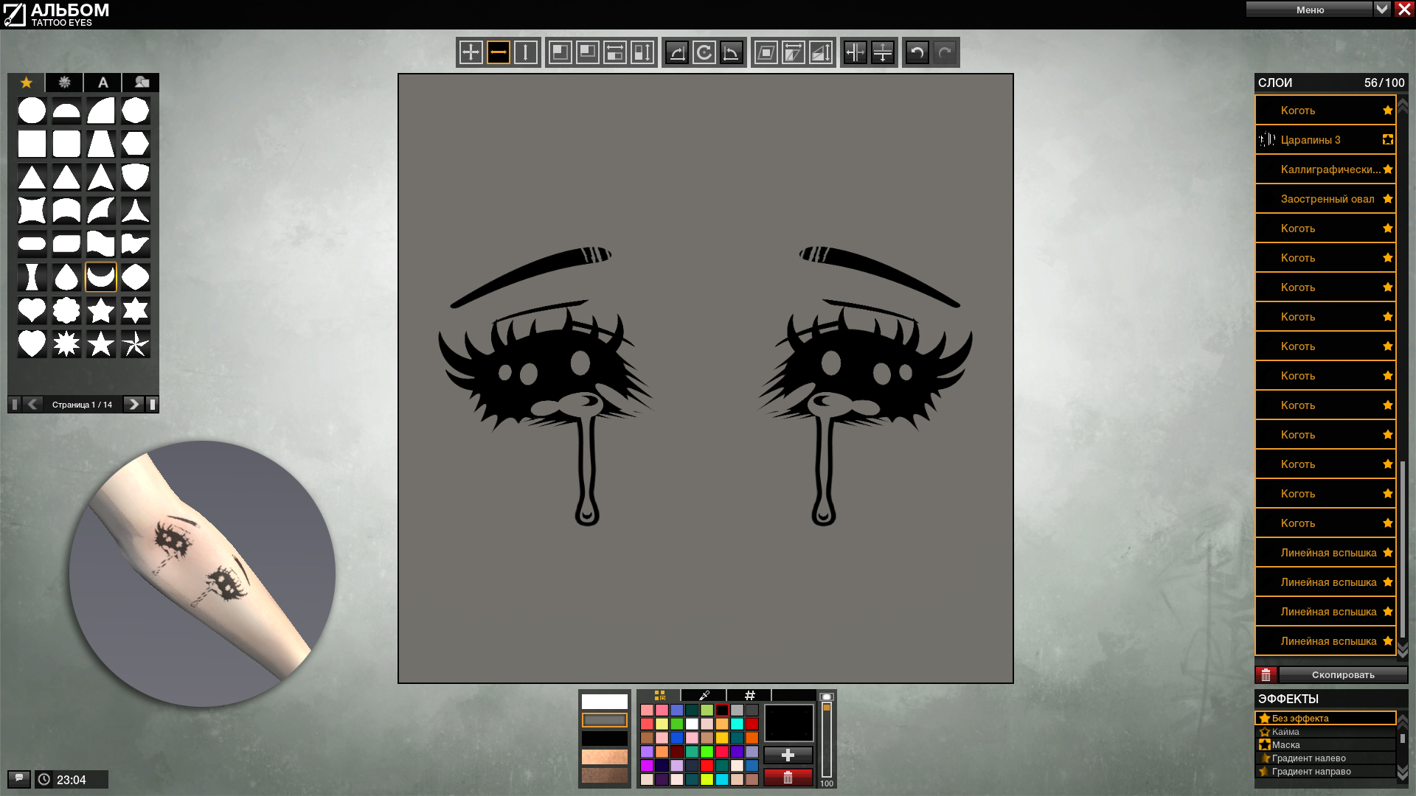Go to next shapes page arrow
The width and height of the screenshot is (1416, 796).
pyautogui.click(x=133, y=404)
